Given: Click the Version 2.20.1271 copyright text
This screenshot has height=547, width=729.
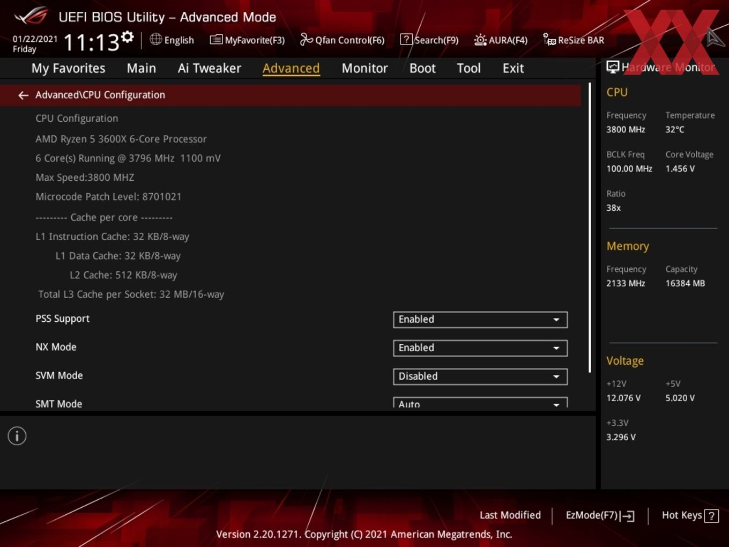Looking at the screenshot, I should tap(364, 534).
